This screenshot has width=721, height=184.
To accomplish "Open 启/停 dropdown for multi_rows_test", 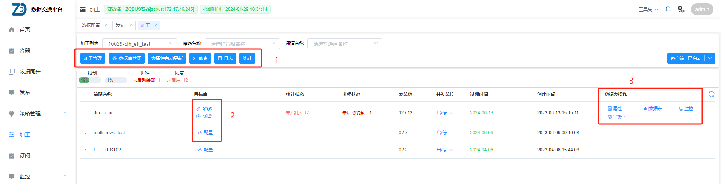I will 444,133.
